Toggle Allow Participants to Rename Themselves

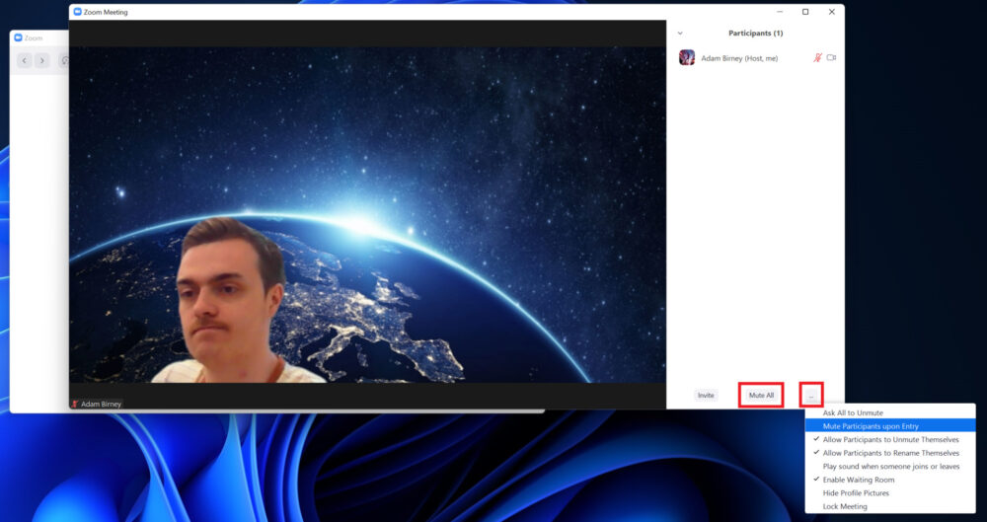point(890,453)
